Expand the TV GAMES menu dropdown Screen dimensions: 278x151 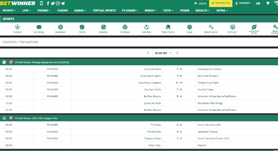[130, 10]
